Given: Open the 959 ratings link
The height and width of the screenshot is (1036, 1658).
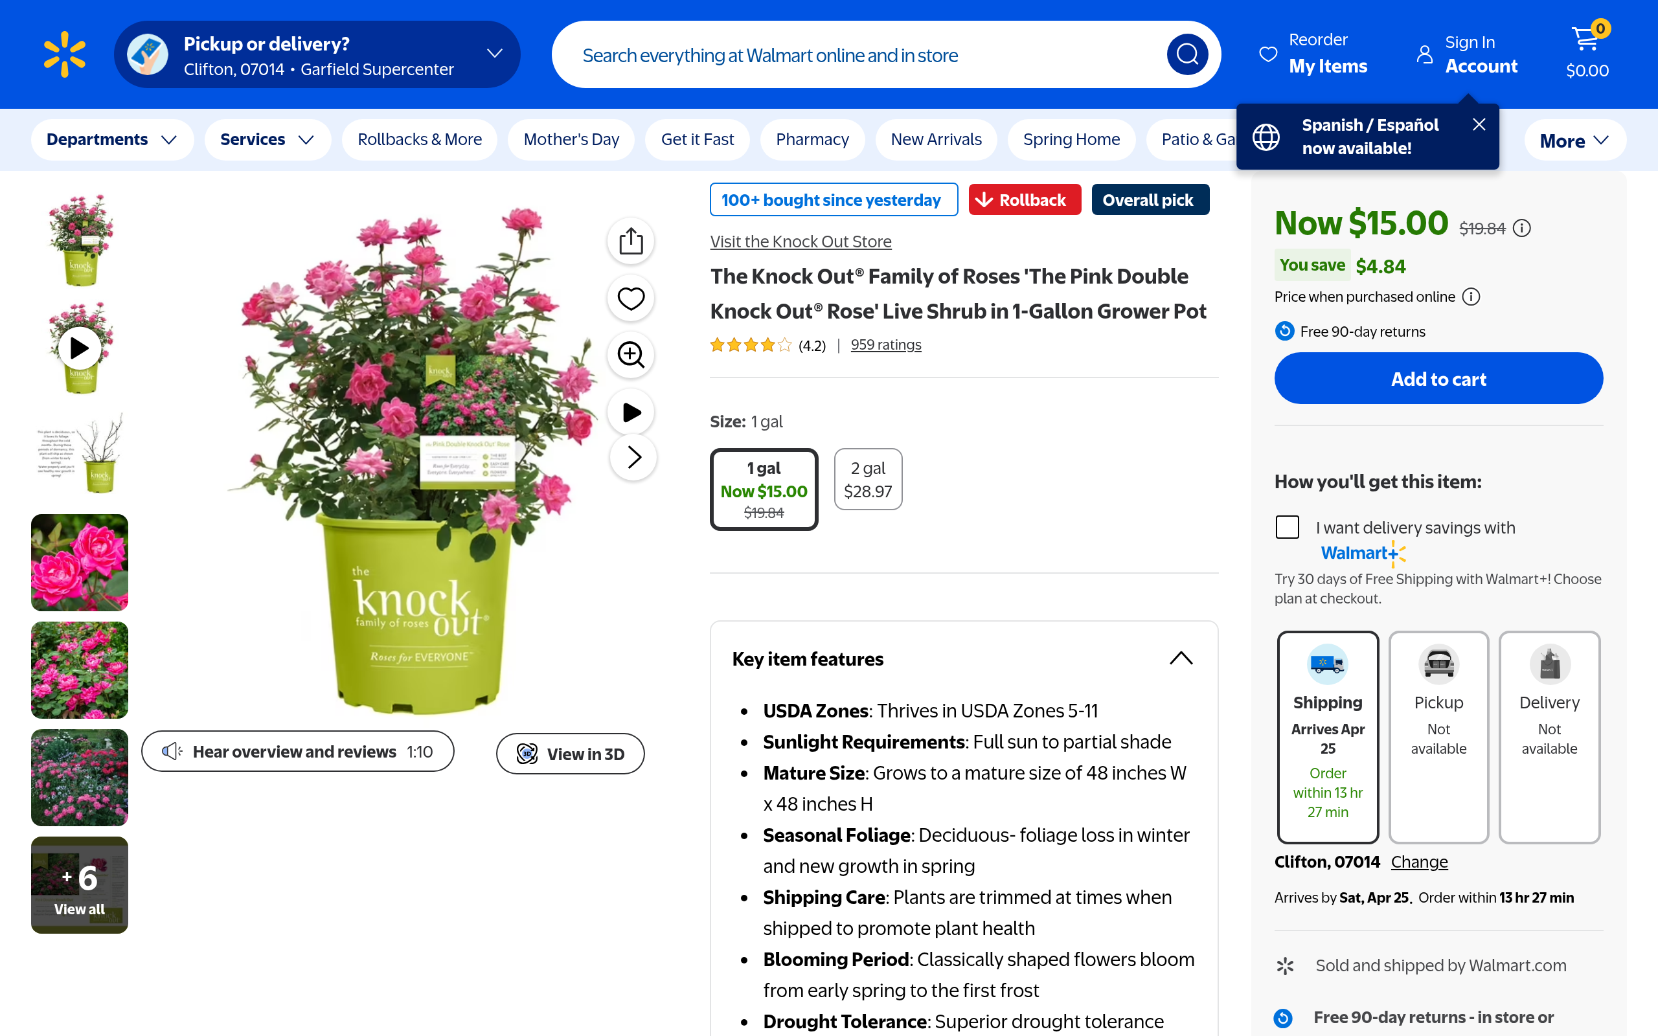Looking at the screenshot, I should [885, 345].
